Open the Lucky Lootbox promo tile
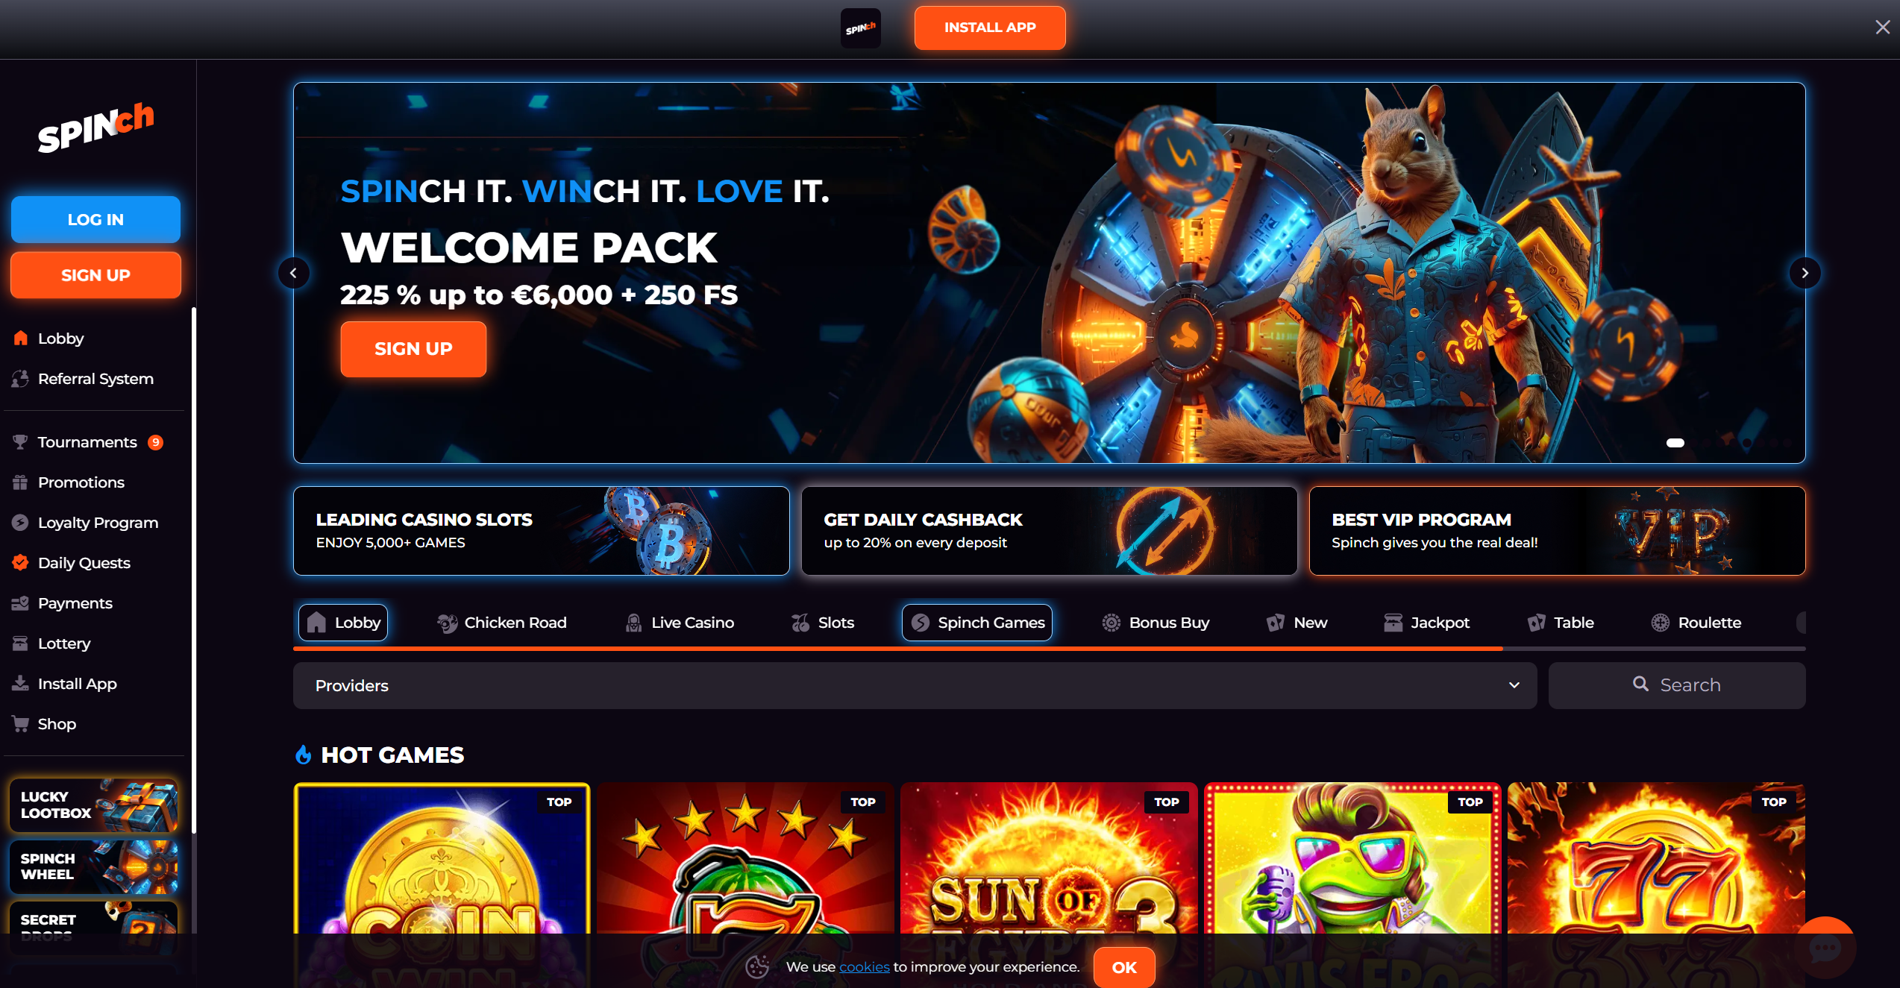Image resolution: width=1900 pixels, height=988 pixels. [93, 805]
